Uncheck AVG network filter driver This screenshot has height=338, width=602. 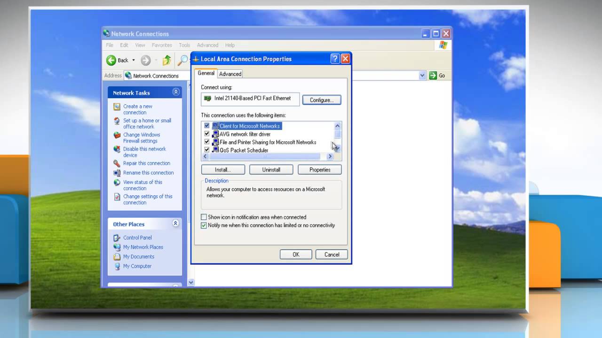pos(206,134)
